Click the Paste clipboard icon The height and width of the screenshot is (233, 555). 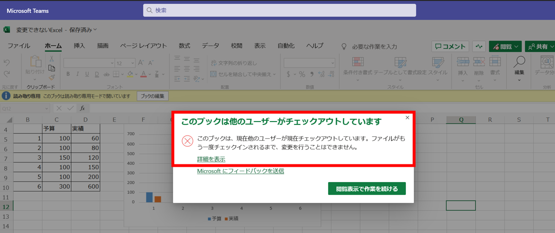pos(35,61)
